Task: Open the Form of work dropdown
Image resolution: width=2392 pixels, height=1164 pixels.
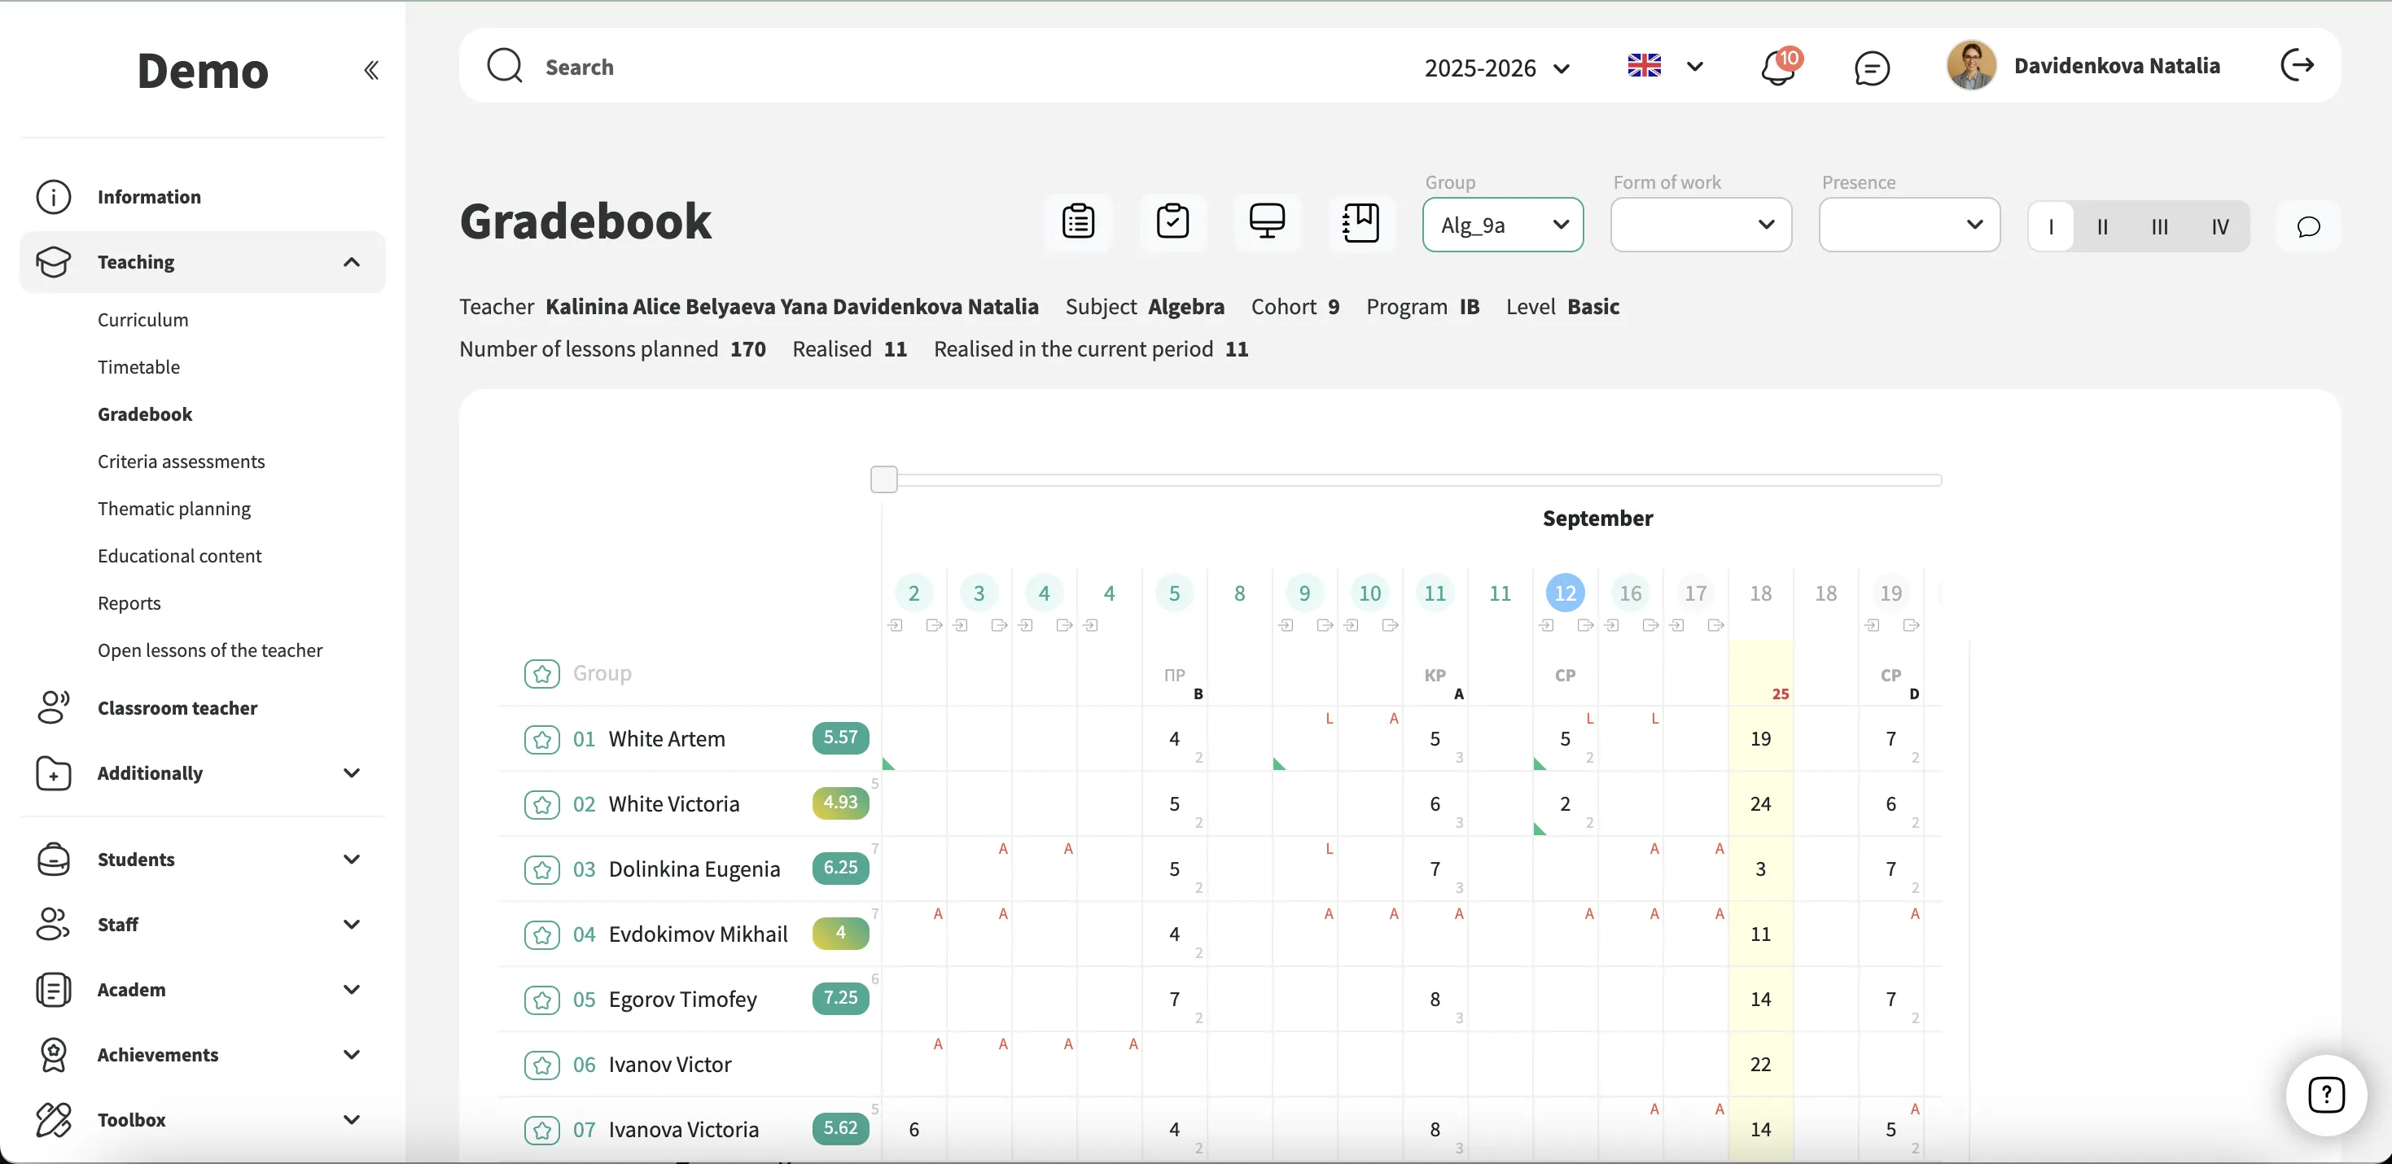Action: (1700, 225)
